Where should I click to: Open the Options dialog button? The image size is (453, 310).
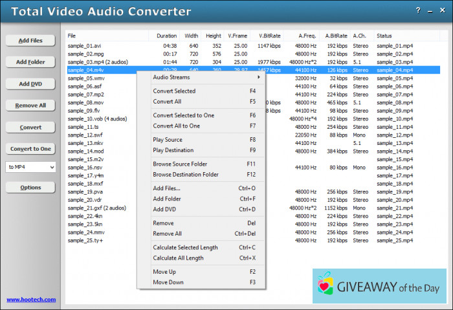[x=30, y=188]
